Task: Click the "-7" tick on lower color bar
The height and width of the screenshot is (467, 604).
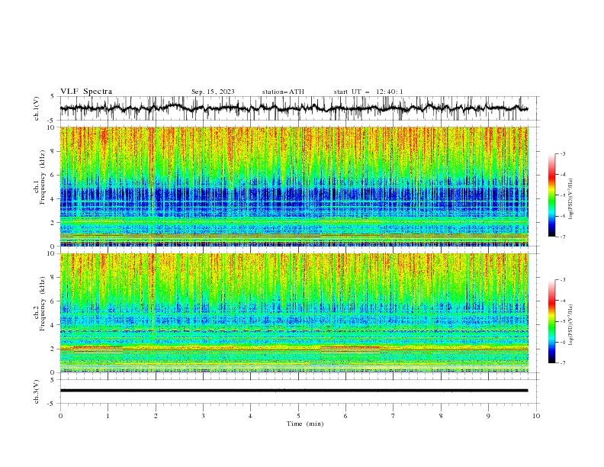Action: 563,362
